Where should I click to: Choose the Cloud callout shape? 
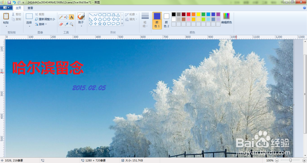[118, 24]
